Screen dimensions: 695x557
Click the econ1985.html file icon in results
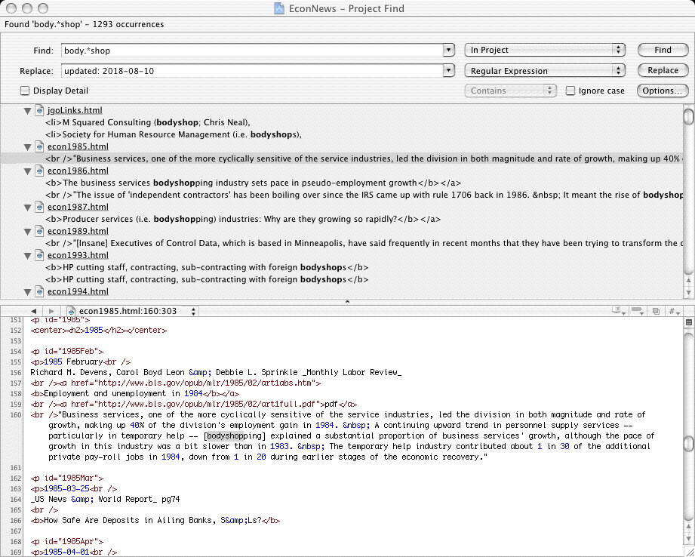click(x=39, y=146)
